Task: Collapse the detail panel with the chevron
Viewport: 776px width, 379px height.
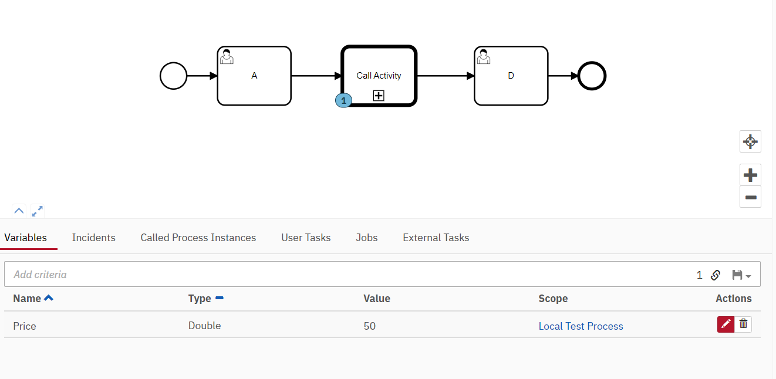Action: click(x=19, y=211)
